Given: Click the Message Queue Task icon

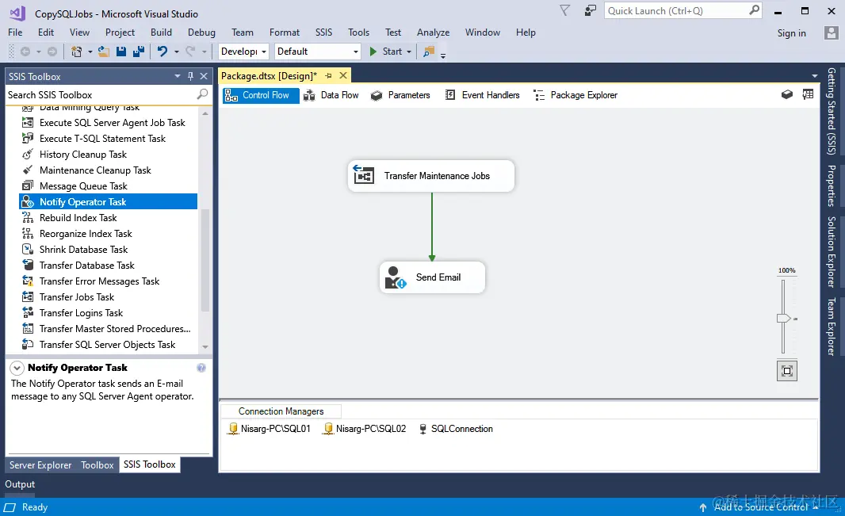Looking at the screenshot, I should click(x=28, y=185).
